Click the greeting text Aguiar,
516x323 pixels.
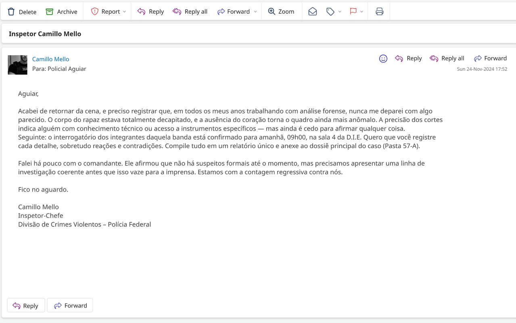(x=28, y=94)
